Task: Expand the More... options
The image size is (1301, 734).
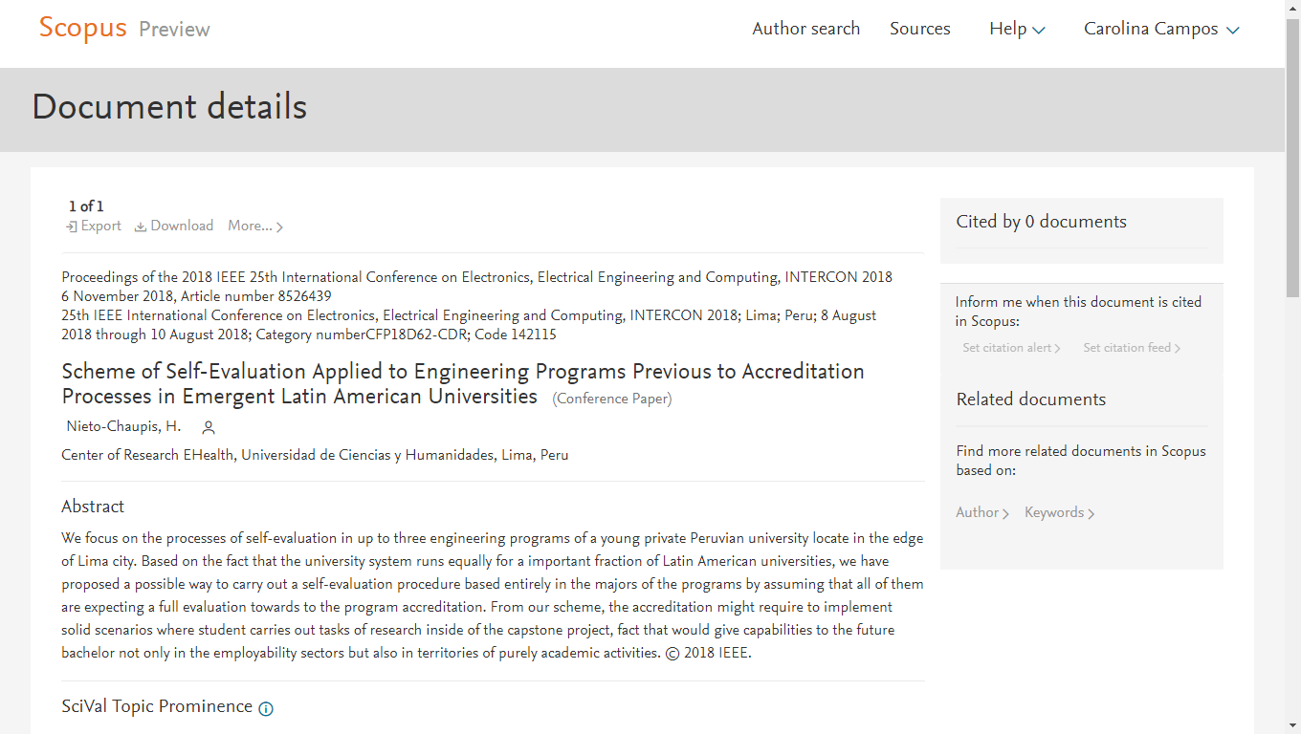Action: [x=255, y=226]
